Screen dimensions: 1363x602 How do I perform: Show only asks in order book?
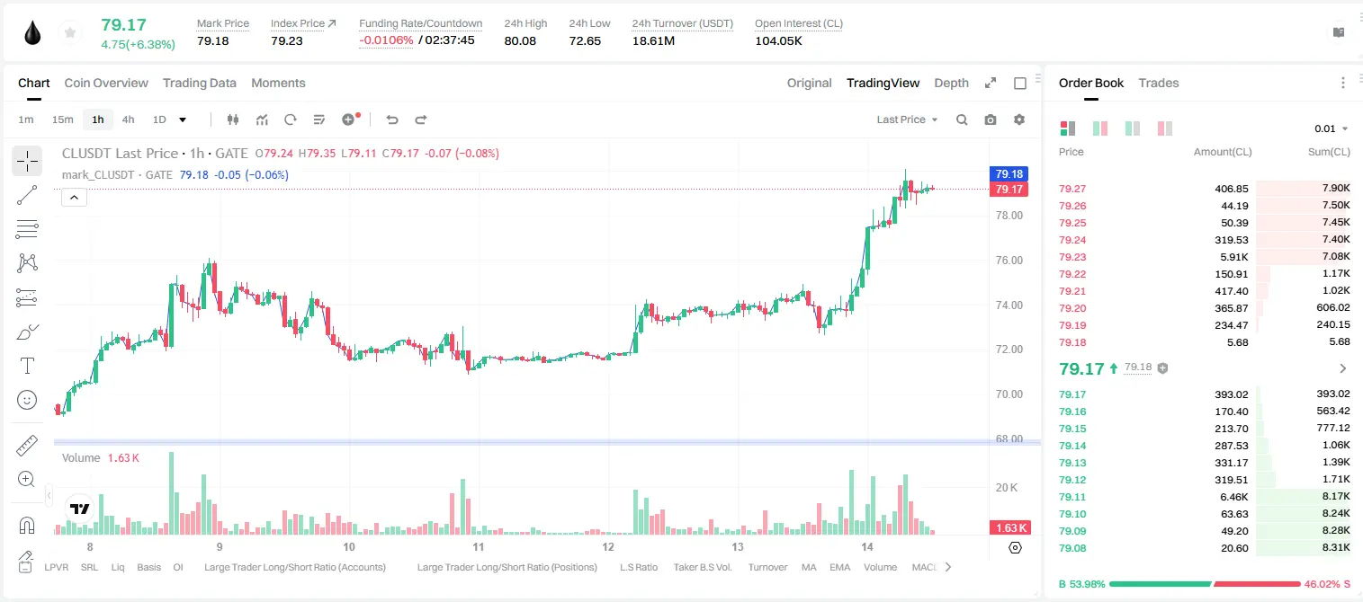point(1165,128)
